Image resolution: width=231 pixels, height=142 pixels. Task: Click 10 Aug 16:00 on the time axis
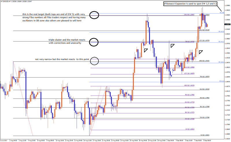pos(59,141)
